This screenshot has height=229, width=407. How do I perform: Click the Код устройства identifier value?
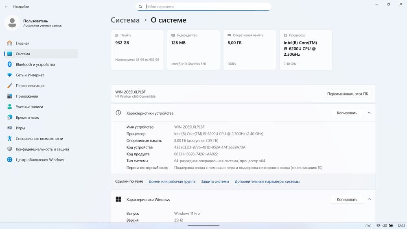tap(210, 147)
